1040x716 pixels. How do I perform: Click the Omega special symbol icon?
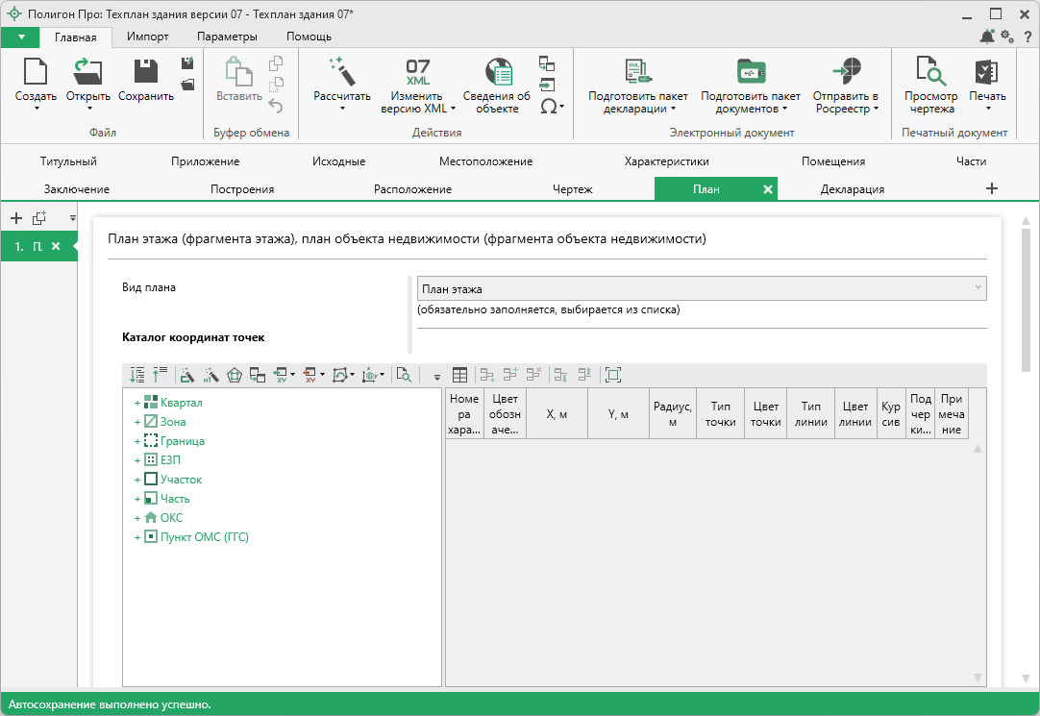pyautogui.click(x=548, y=106)
